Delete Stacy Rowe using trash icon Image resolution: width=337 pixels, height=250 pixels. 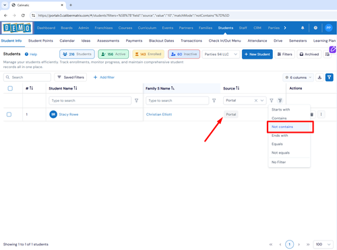pos(312,115)
